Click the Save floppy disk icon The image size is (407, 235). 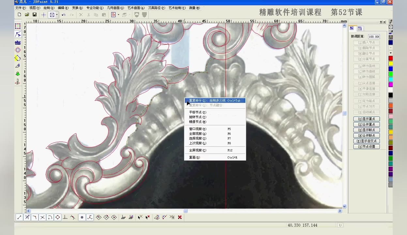[x=35, y=15]
